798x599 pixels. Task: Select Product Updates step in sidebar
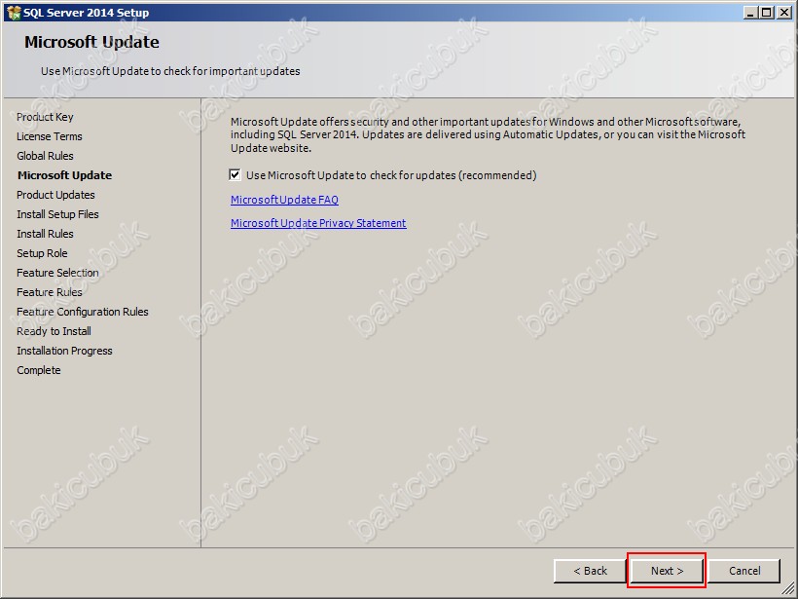(55, 195)
